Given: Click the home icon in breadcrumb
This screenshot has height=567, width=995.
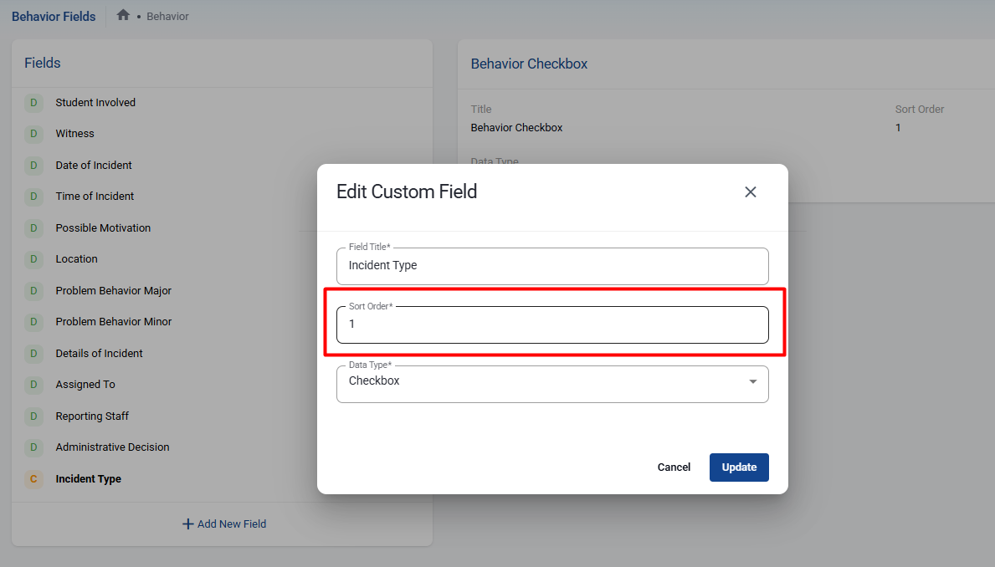Looking at the screenshot, I should click(123, 15).
